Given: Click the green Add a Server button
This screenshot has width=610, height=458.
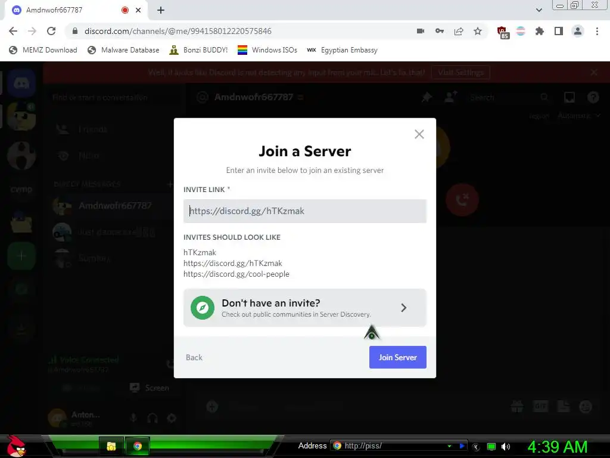Looking at the screenshot, I should pyautogui.click(x=21, y=256).
